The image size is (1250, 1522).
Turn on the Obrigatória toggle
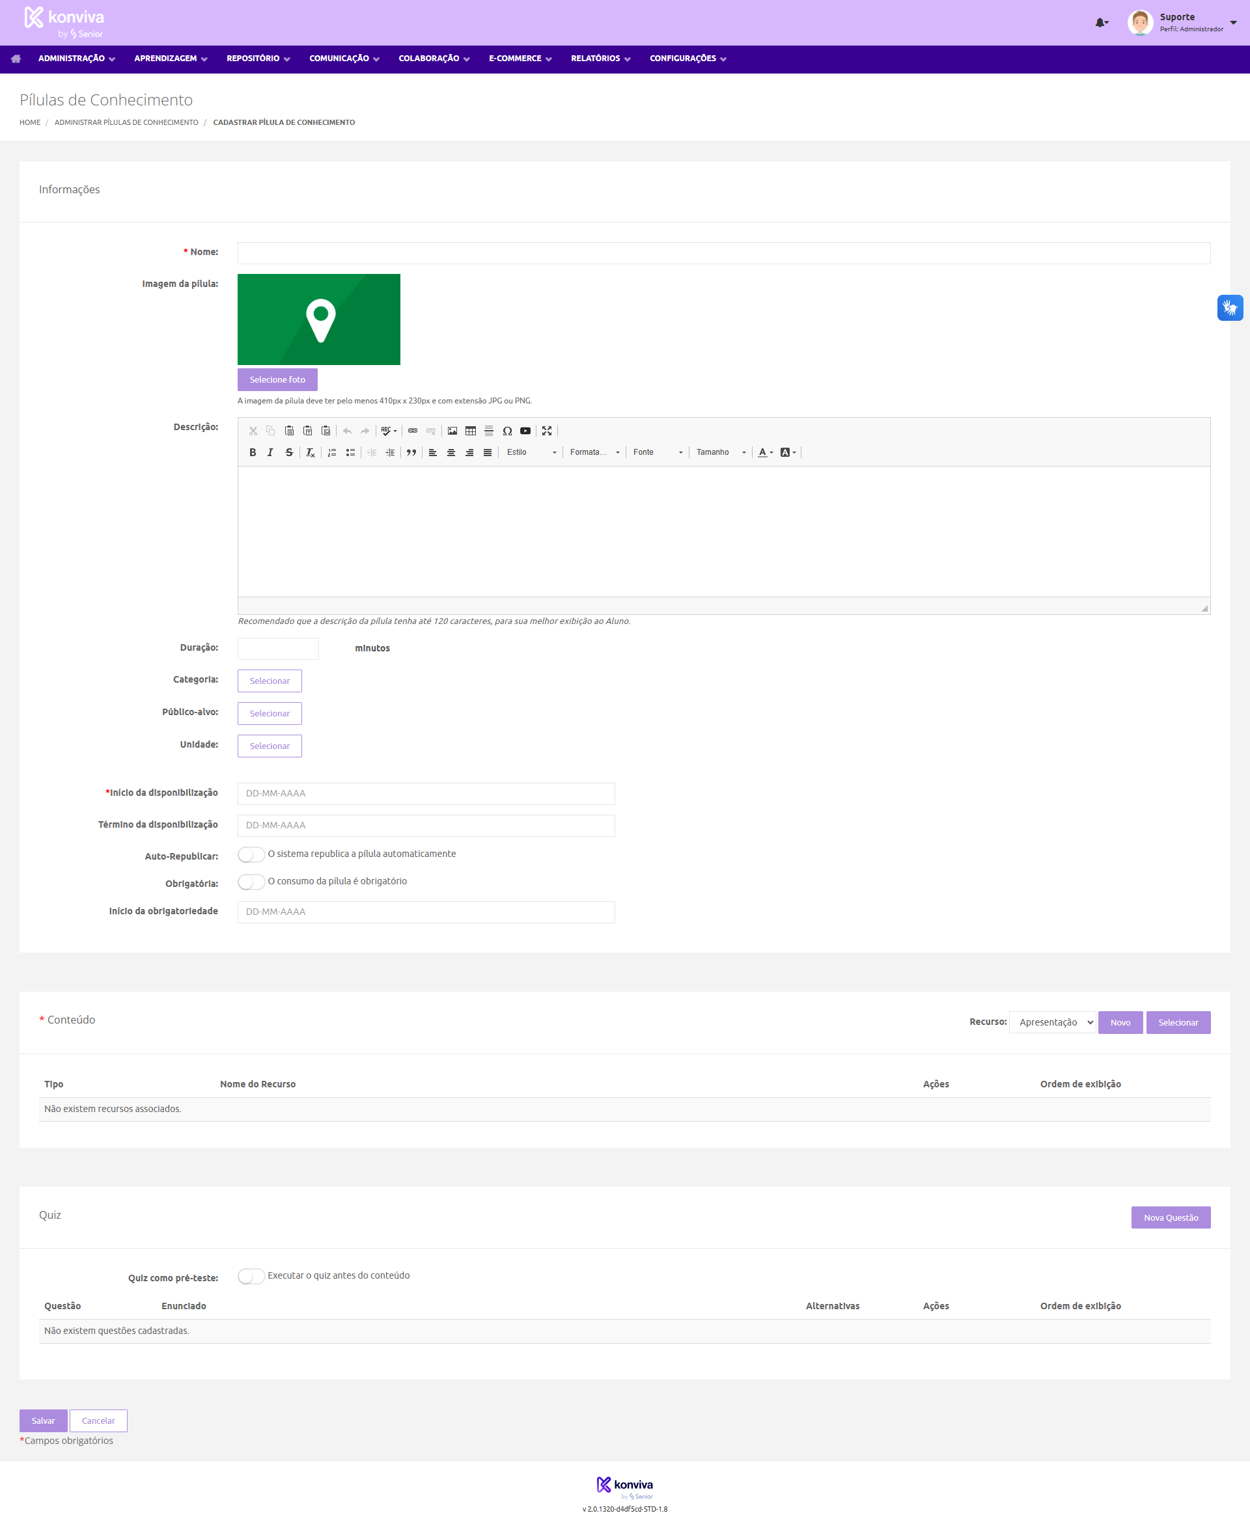pyautogui.click(x=251, y=882)
